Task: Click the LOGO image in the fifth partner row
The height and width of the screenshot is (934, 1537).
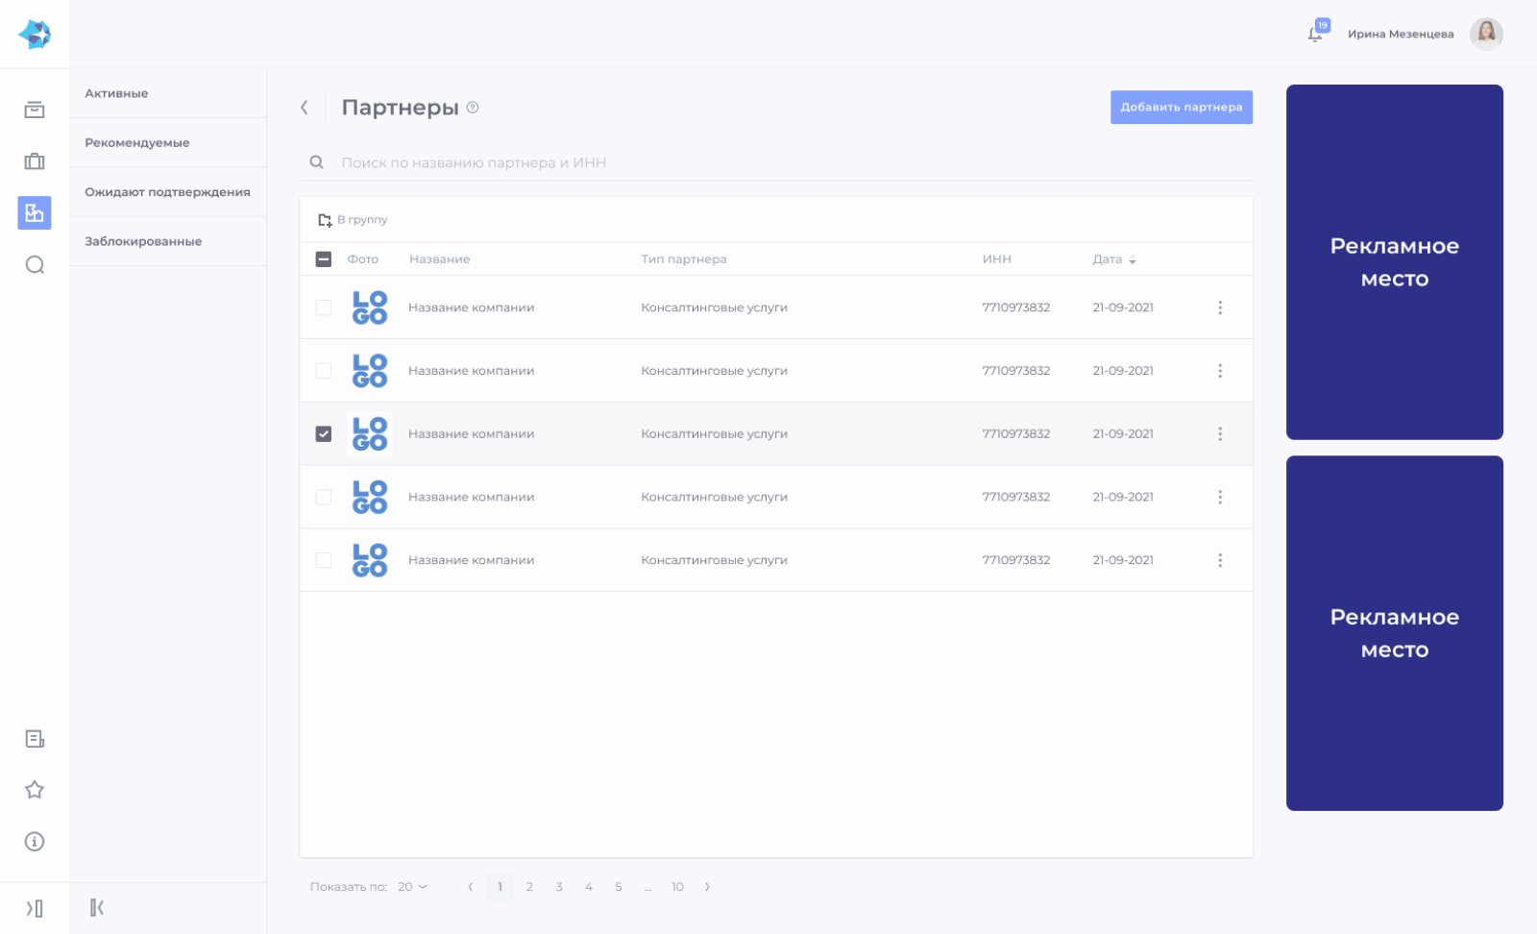Action: (x=370, y=560)
